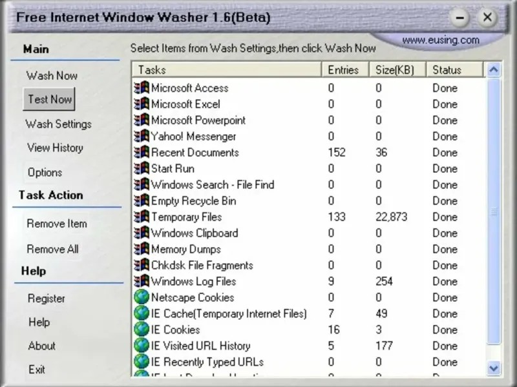Click the Microsoft Powerpoint row icon
The width and height of the screenshot is (517, 387).
[x=142, y=120]
